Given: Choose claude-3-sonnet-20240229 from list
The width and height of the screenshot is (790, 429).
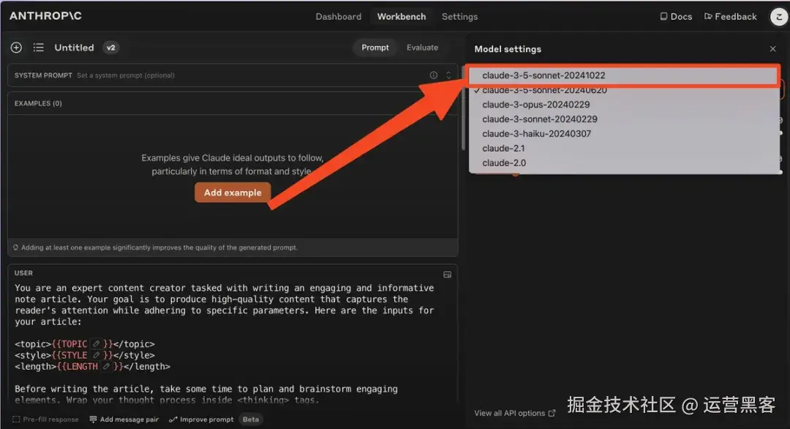Looking at the screenshot, I should 624,119.
